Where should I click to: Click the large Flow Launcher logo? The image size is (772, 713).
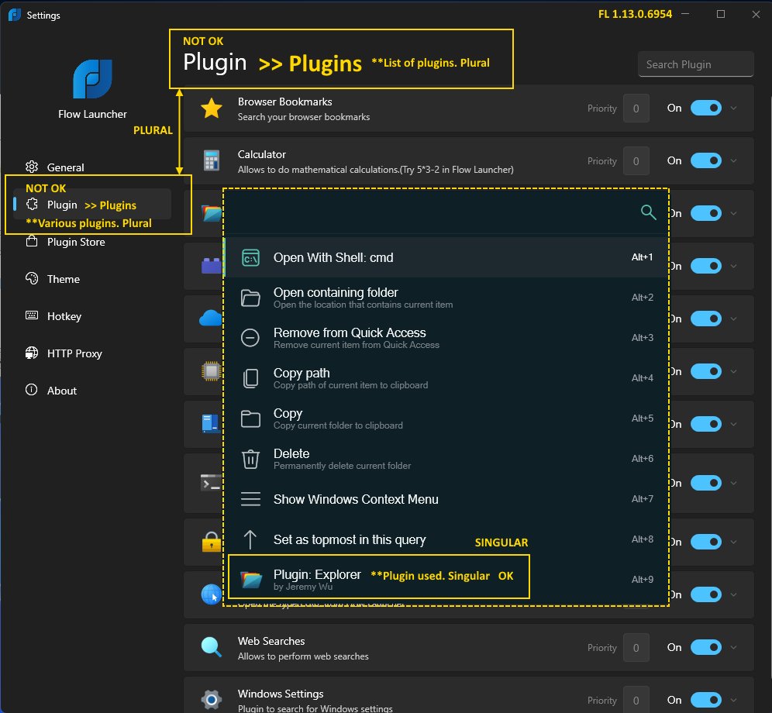click(x=92, y=79)
